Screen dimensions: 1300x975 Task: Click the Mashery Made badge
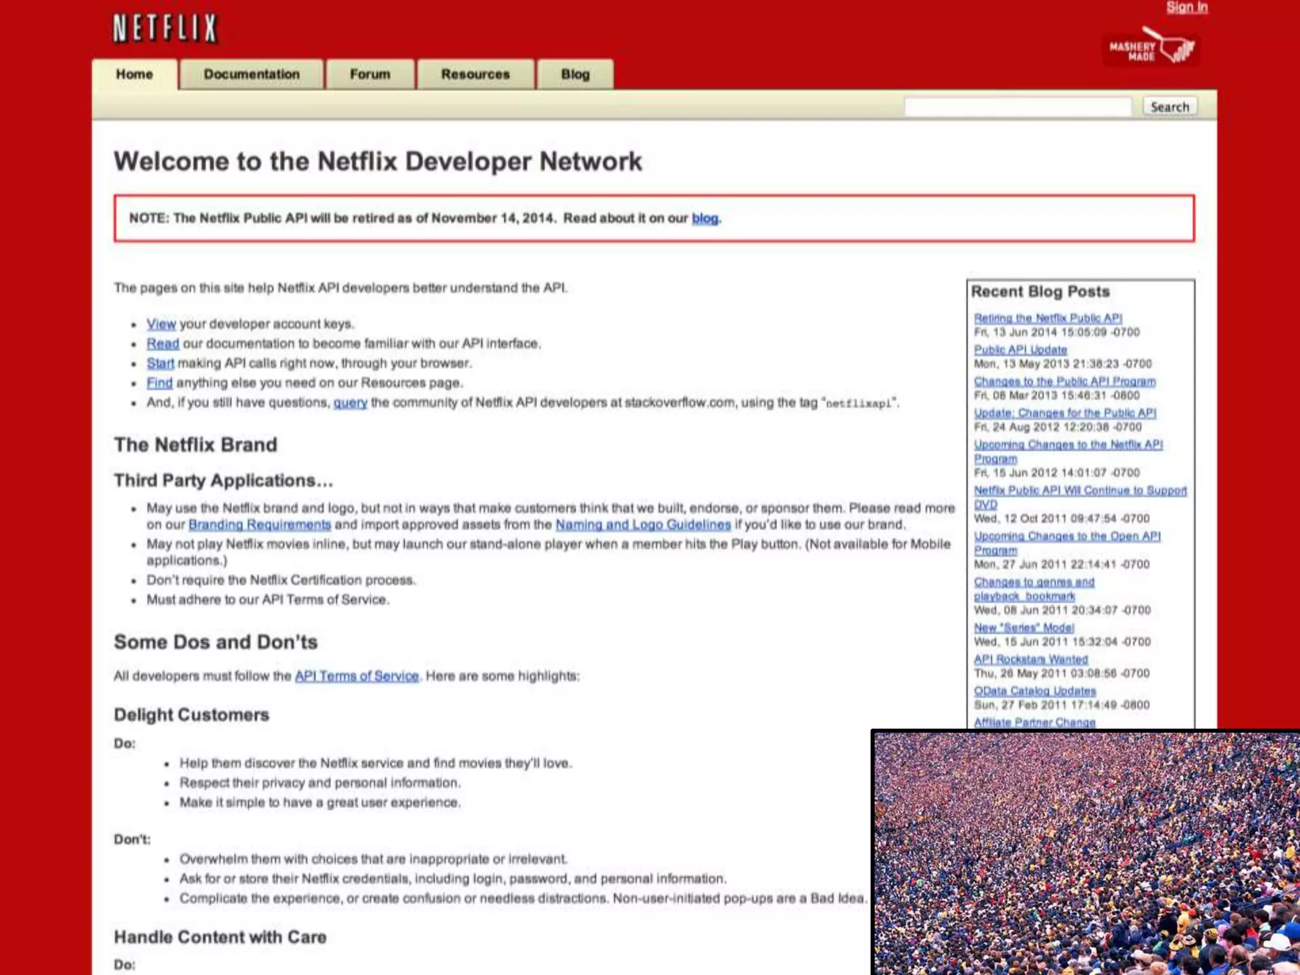1151,48
